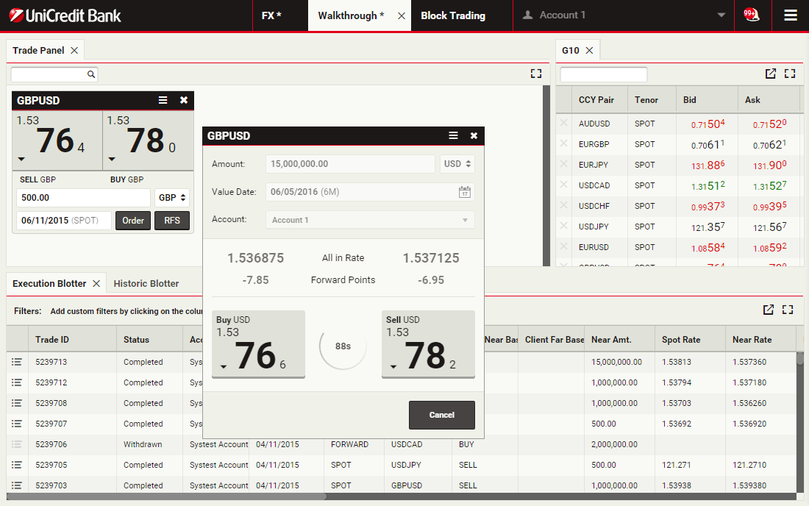Maximize the Trade Panel fullscreen icon
The height and width of the screenshot is (506, 809).
[535, 74]
